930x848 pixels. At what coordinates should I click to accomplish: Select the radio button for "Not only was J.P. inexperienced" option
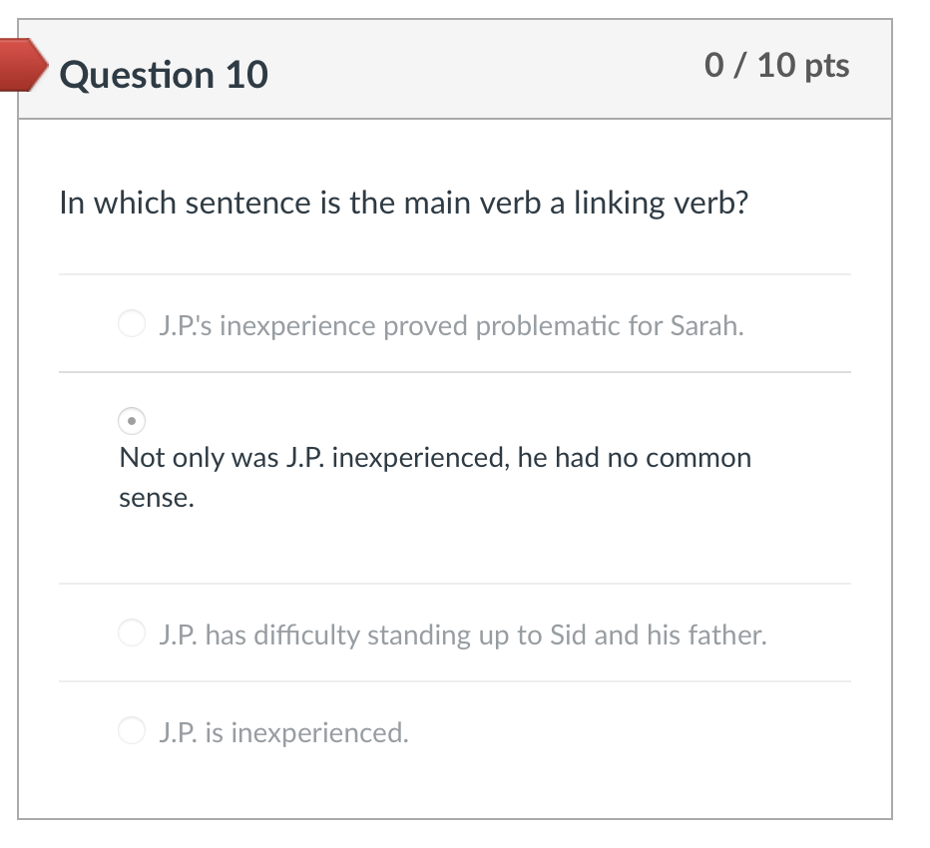pos(131,422)
